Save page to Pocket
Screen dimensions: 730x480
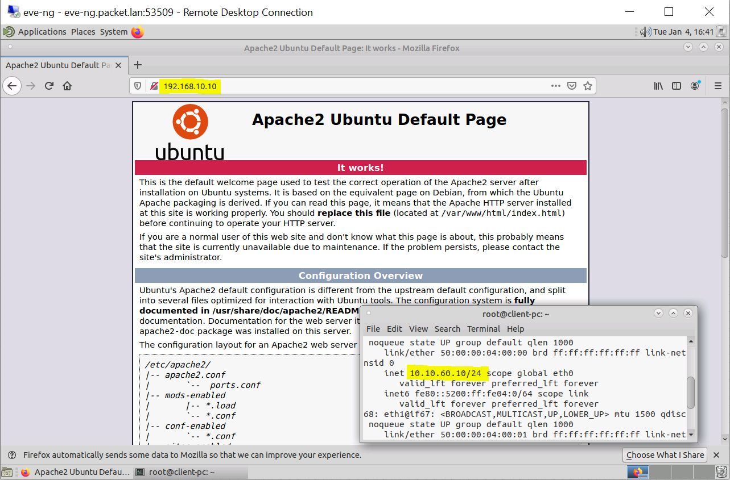pos(572,86)
